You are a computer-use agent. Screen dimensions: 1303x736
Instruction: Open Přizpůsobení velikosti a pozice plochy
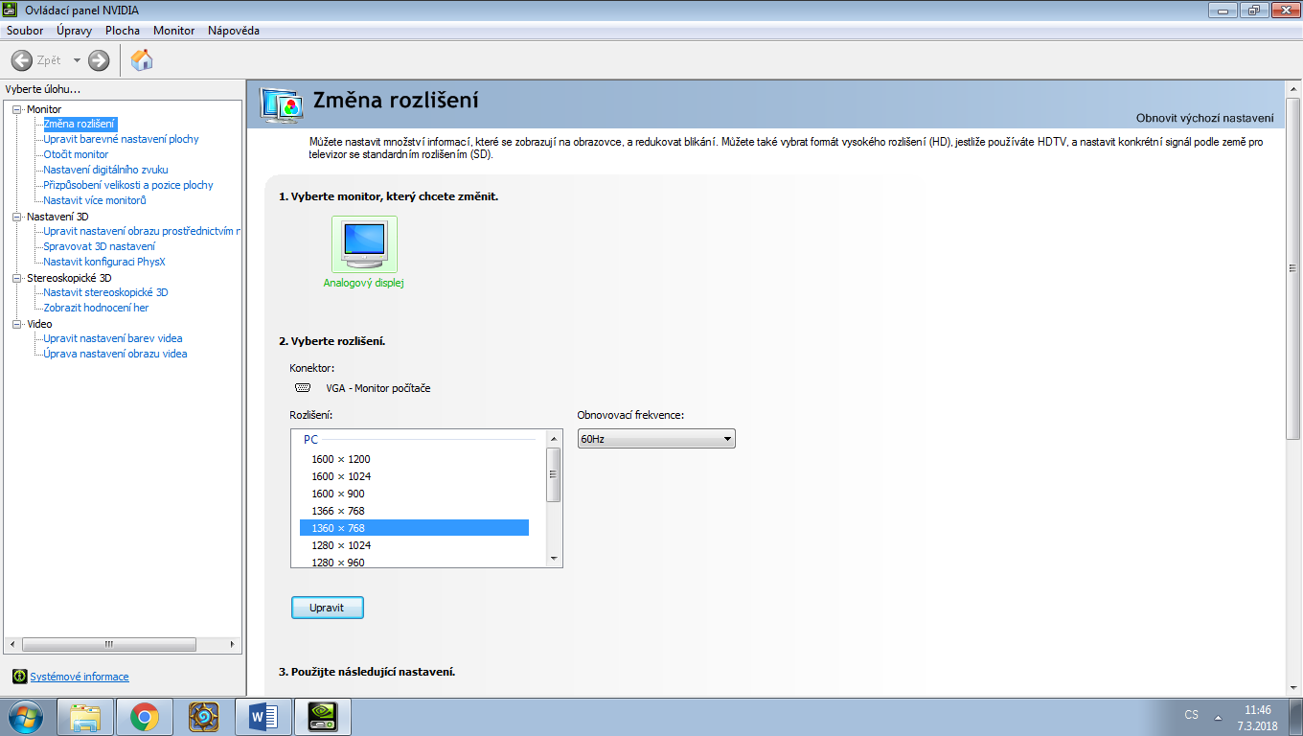[x=128, y=185]
